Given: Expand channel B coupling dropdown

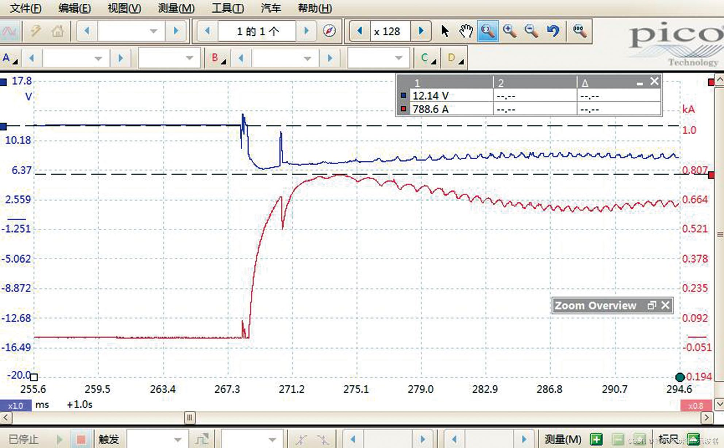Looking at the screenshot, I should [398, 58].
